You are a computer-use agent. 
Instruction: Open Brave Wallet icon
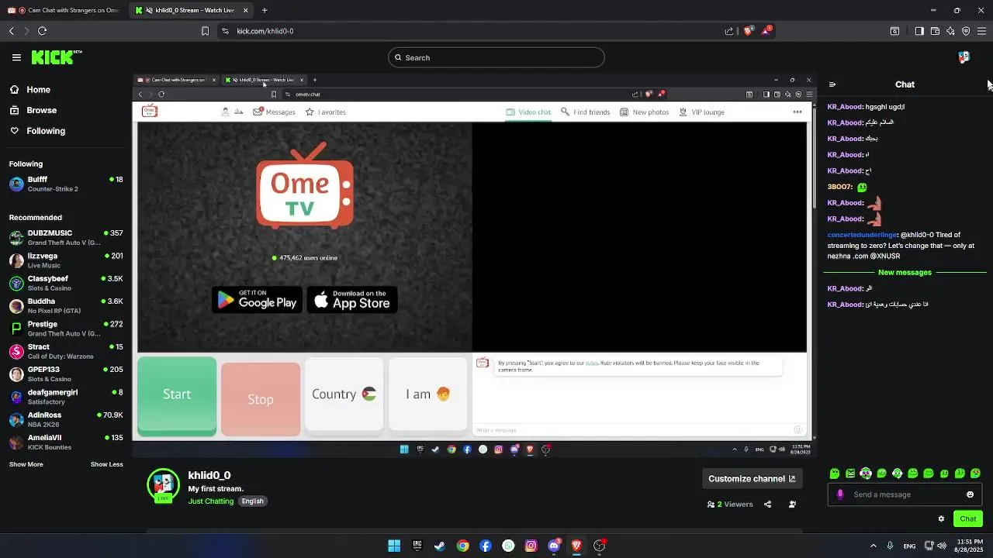(935, 31)
